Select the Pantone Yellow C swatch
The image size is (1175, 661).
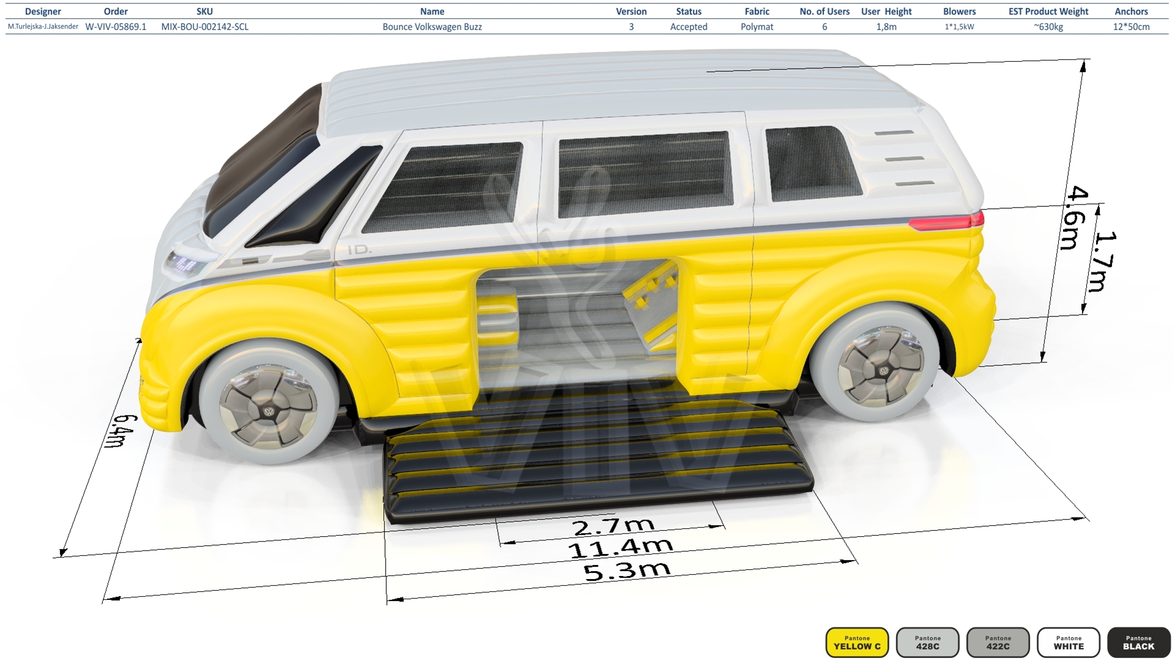tap(857, 643)
